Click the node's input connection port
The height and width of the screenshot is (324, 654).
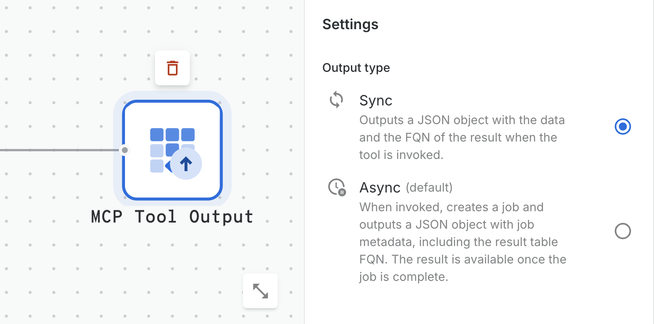coord(125,150)
